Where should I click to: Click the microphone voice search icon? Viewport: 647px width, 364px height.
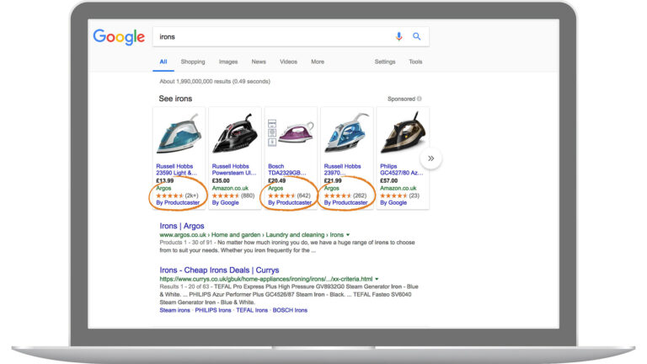pyautogui.click(x=398, y=37)
